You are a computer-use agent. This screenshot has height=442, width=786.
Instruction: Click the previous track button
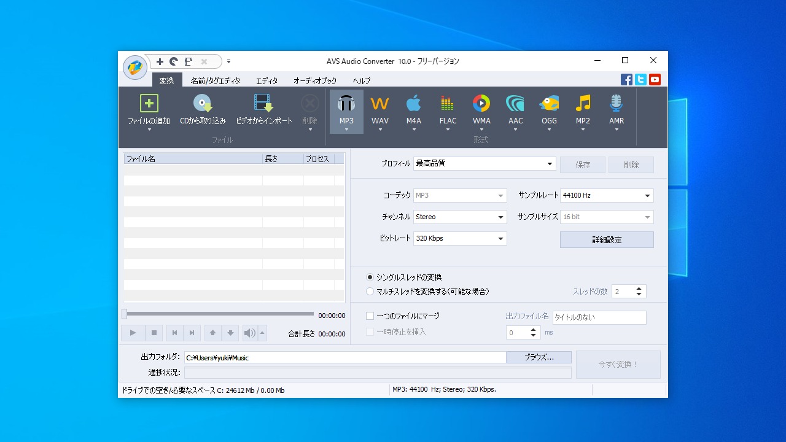174,333
